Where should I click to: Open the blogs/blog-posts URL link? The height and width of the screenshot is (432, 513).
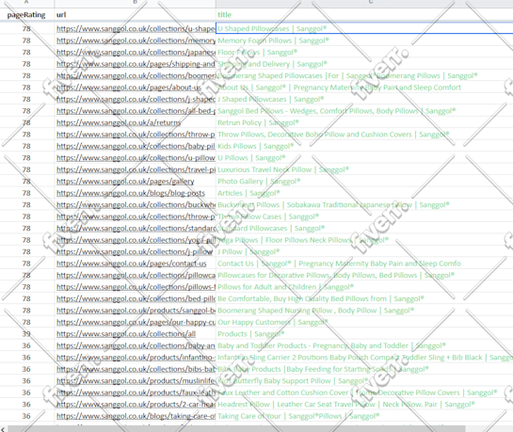(131, 193)
